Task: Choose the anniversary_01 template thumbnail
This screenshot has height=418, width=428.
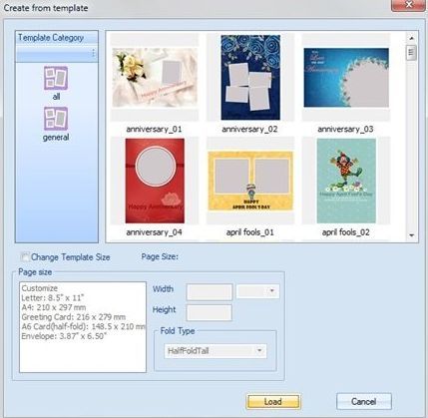Action: click(x=155, y=77)
